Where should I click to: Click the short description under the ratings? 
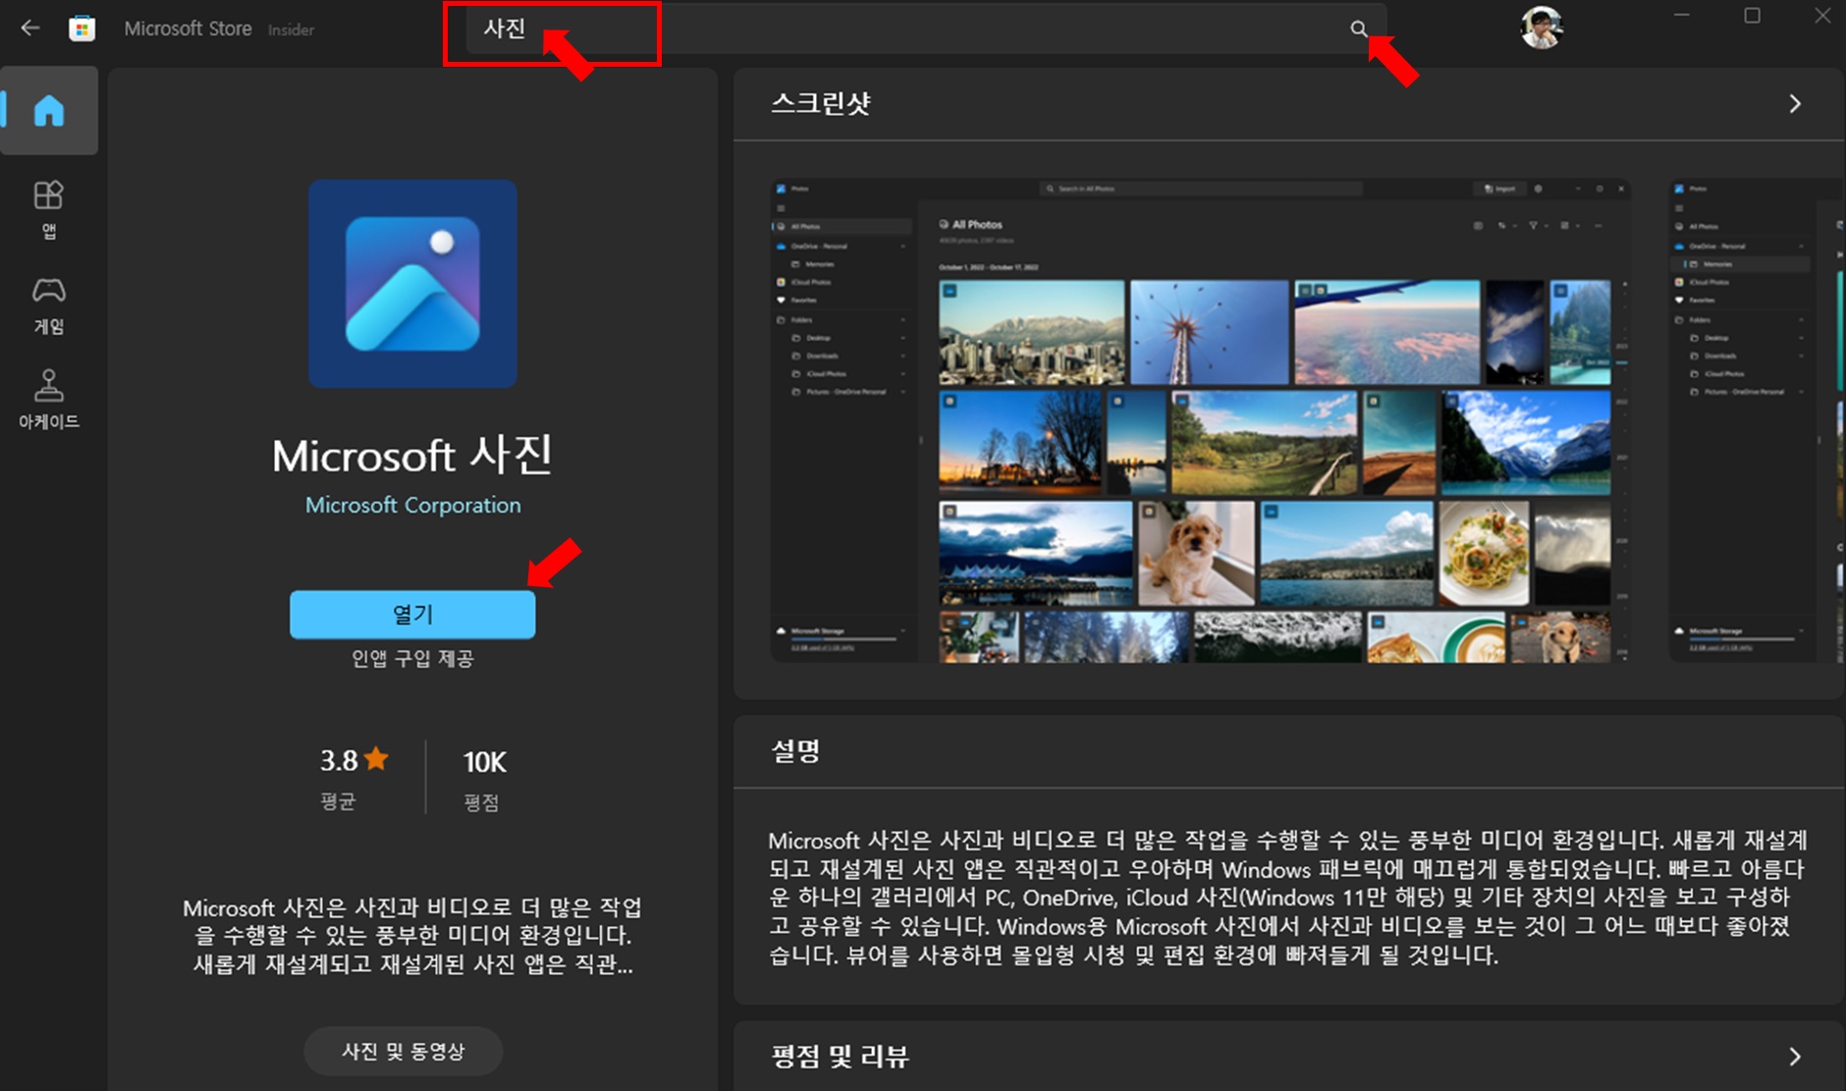pos(412,936)
